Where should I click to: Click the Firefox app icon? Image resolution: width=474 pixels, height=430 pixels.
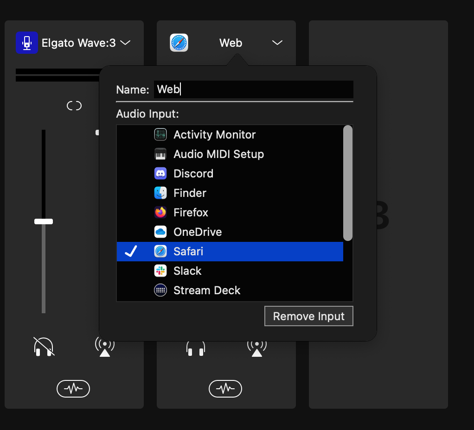point(160,213)
